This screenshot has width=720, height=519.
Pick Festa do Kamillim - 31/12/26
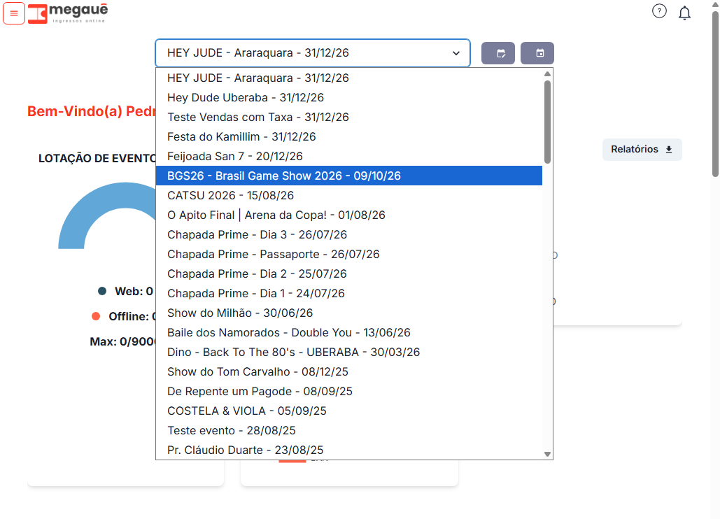349,137
